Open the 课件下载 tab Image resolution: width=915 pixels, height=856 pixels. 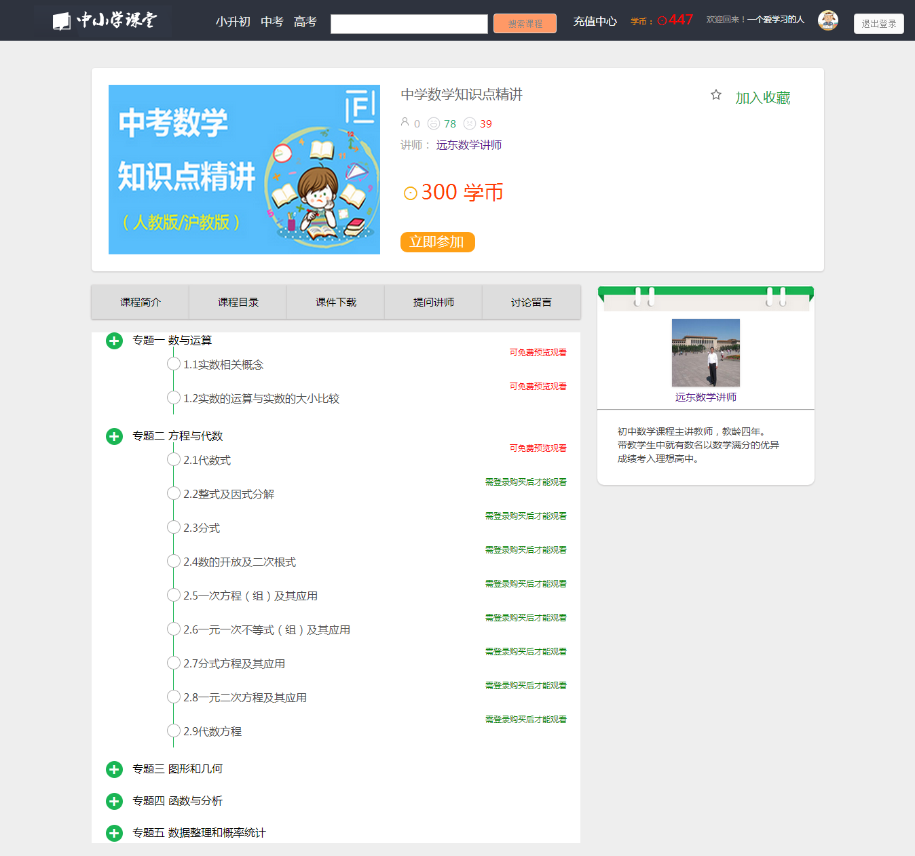(x=336, y=302)
